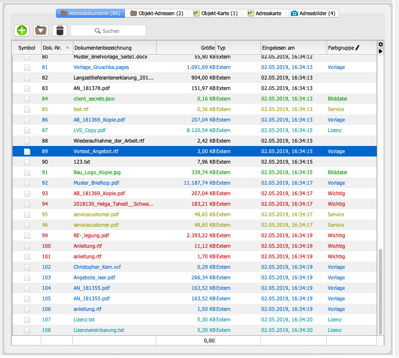Screen dimensions: 399x358
Task: Sort by the Typ column header
Action: (x=238, y=48)
